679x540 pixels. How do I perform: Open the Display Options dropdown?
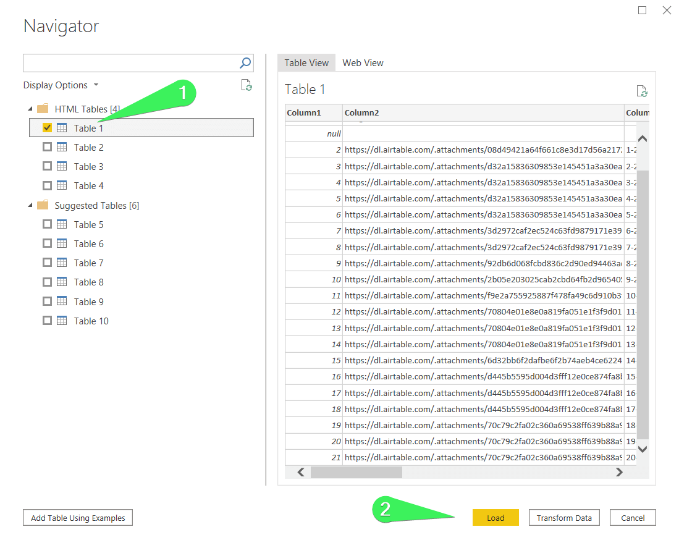pos(61,85)
